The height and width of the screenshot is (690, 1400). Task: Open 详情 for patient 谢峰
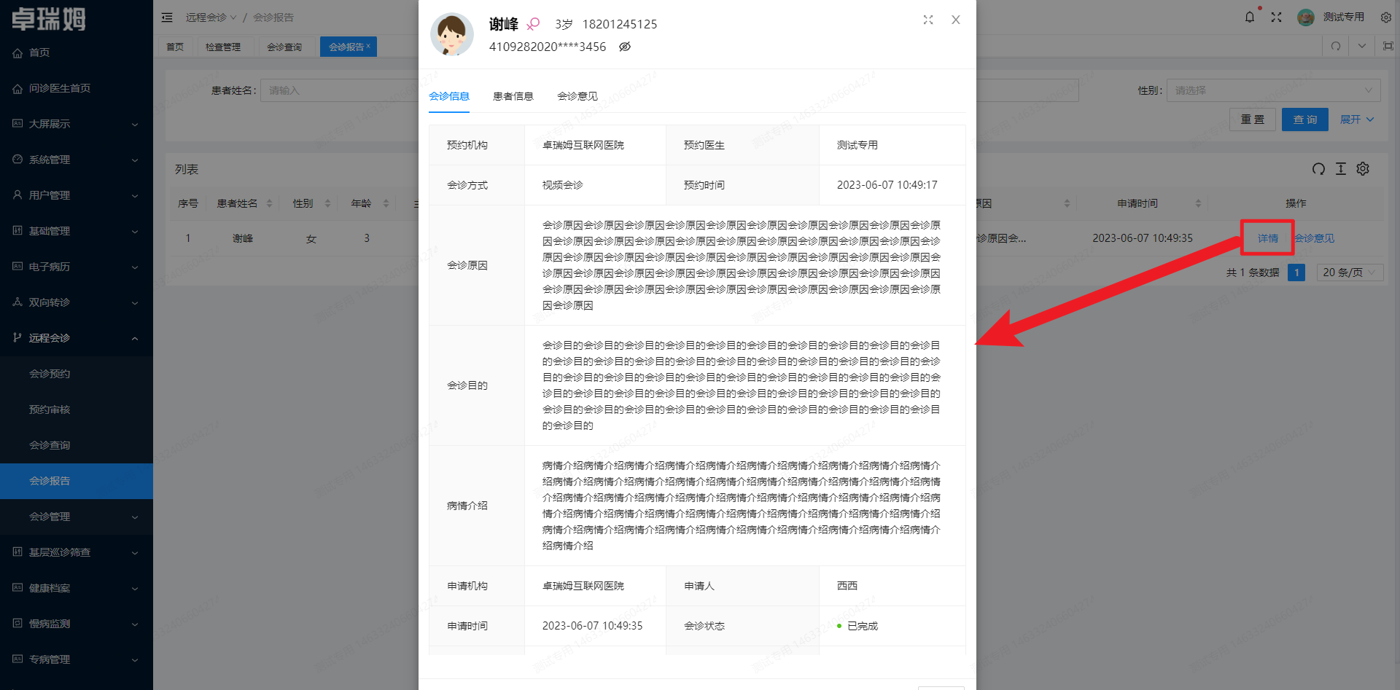(x=1267, y=238)
